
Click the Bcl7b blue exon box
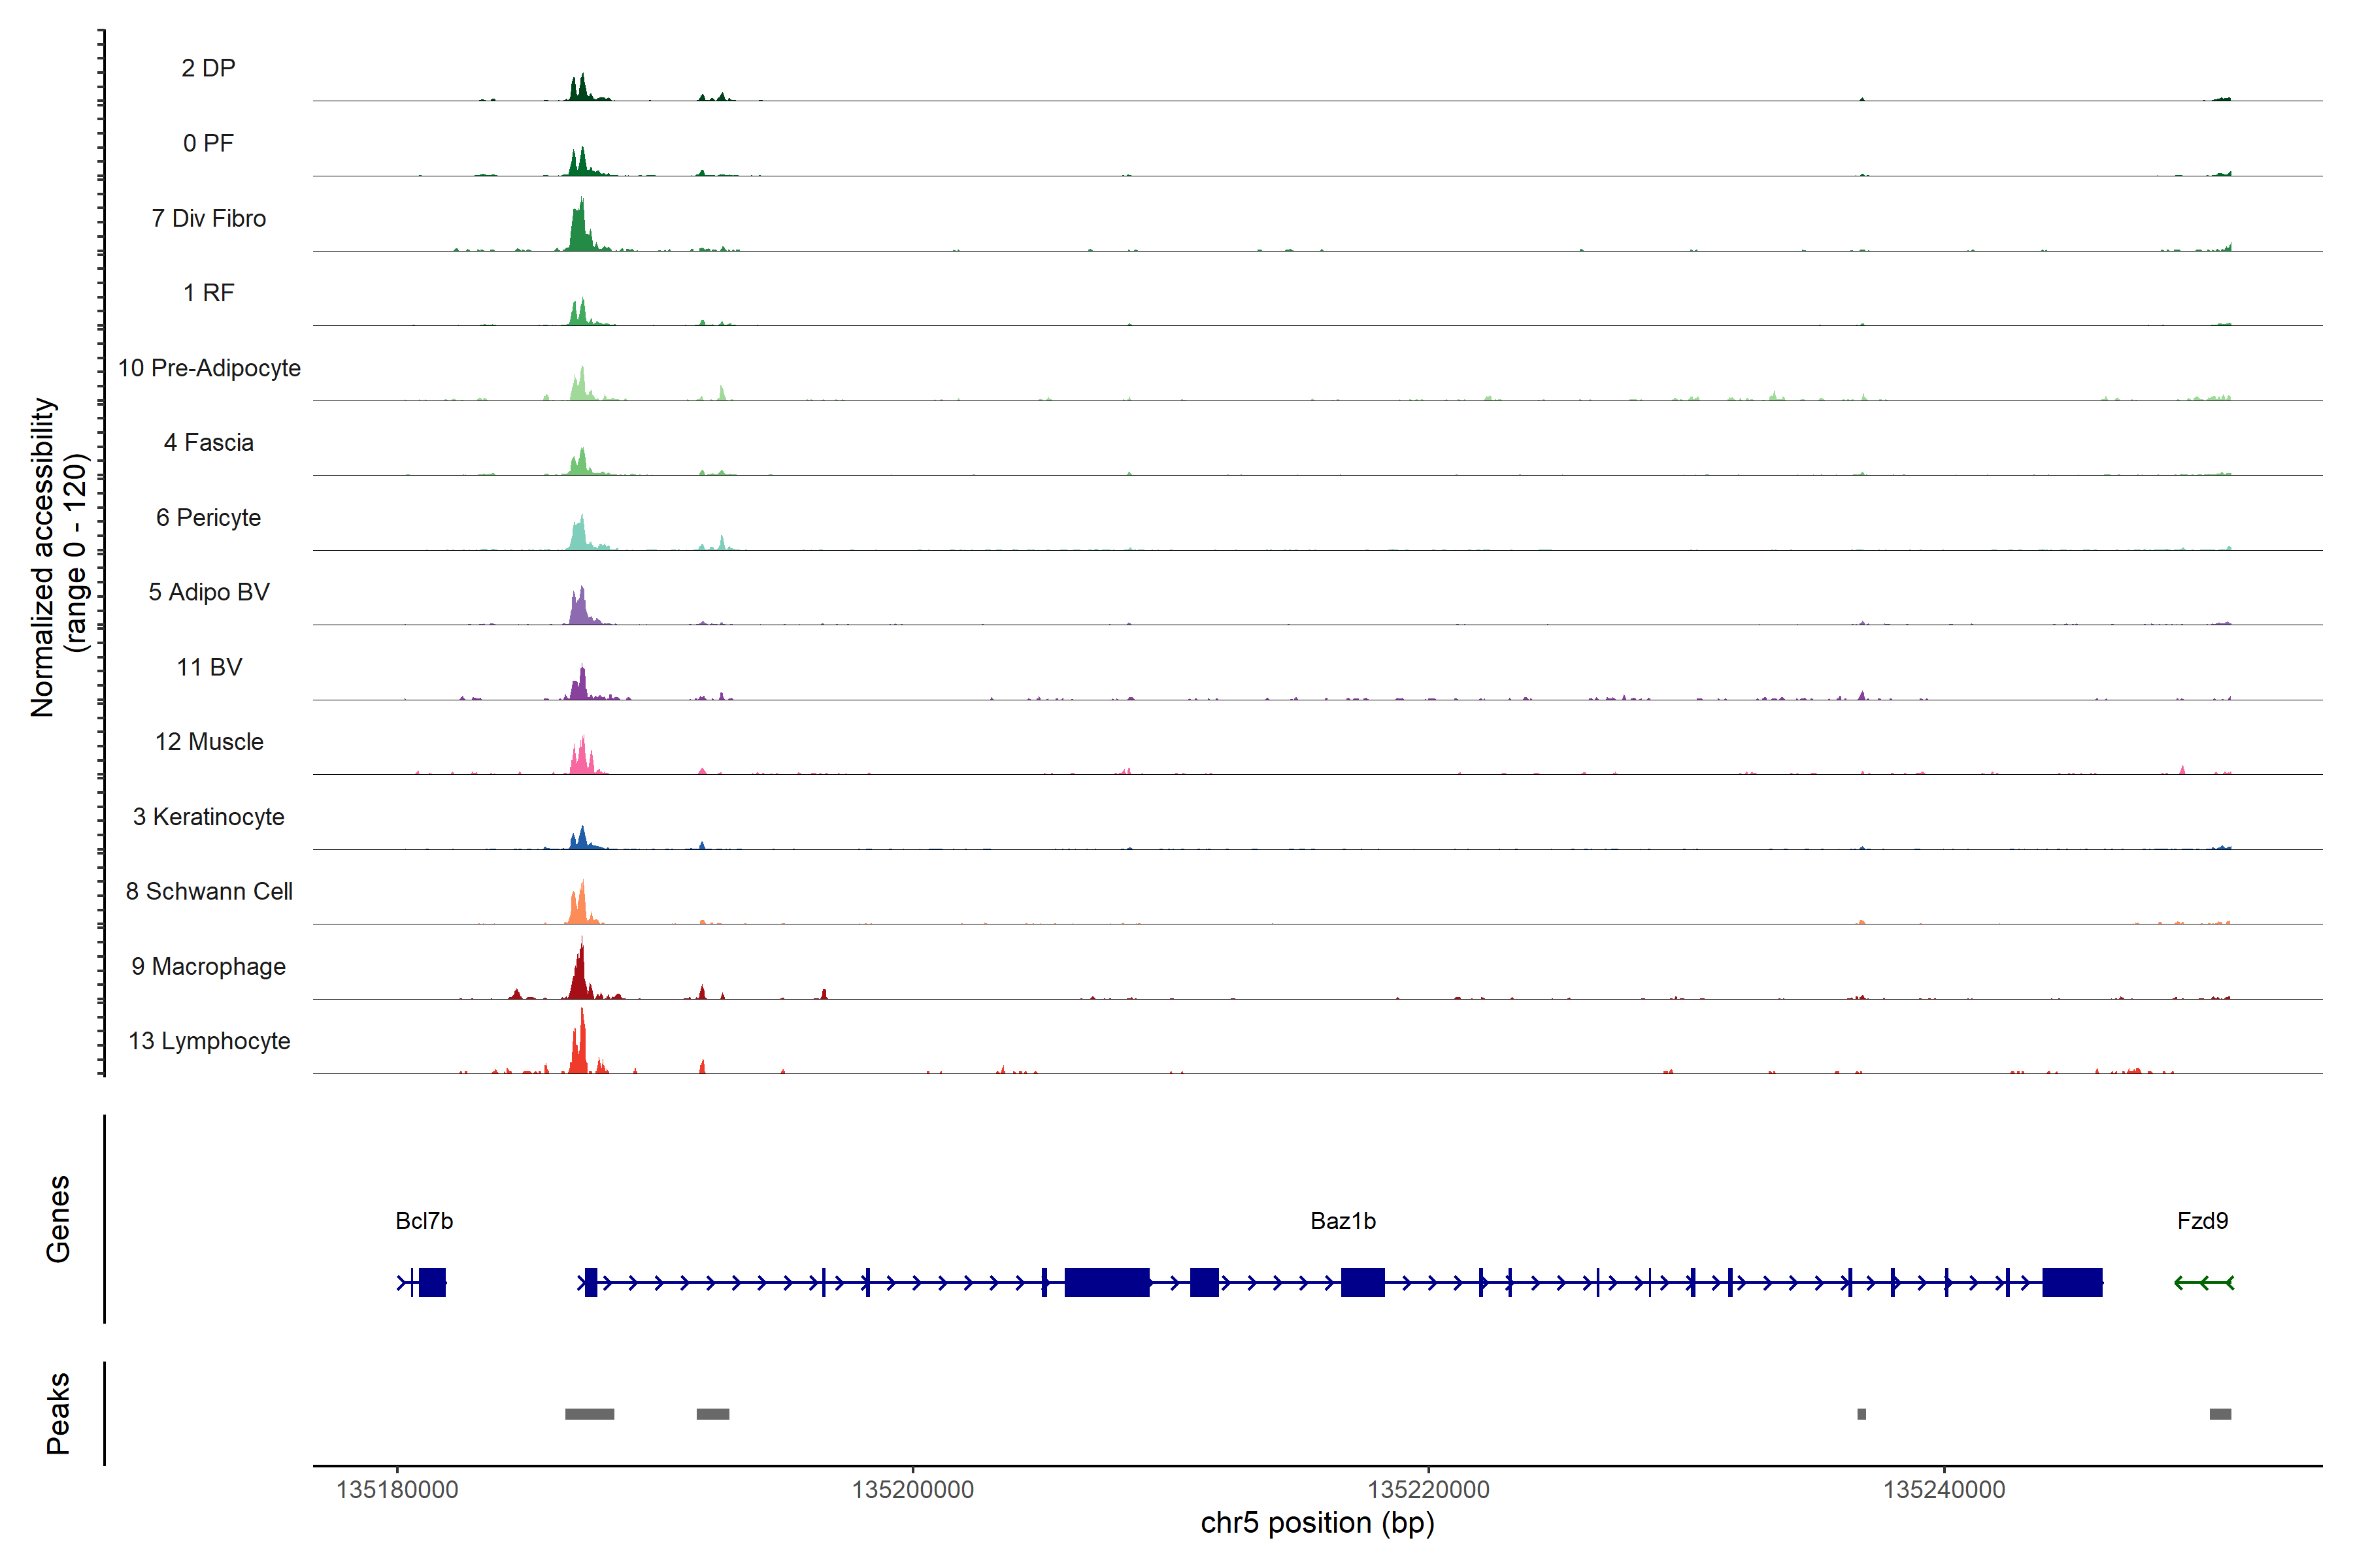[x=432, y=1282]
